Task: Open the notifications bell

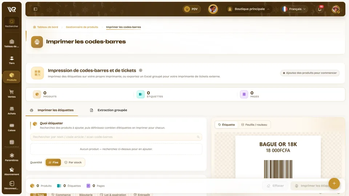Action: [x=320, y=9]
